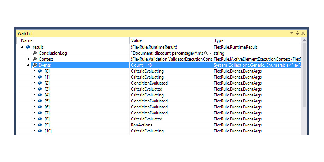Select CriteriaEvaluated value in row [8]
The width and height of the screenshot is (324, 162).
point(147,119)
